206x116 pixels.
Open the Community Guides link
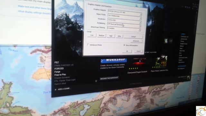coord(183,58)
